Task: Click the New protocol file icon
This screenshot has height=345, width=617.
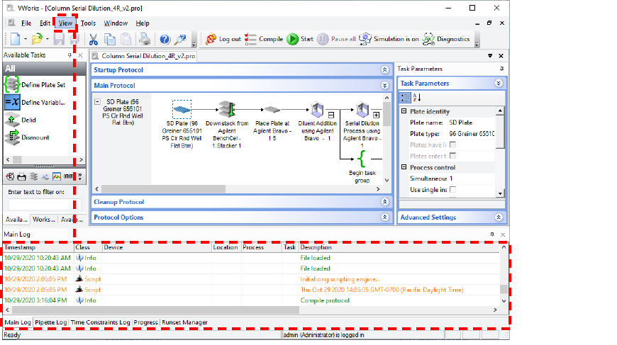Action: click(16, 39)
